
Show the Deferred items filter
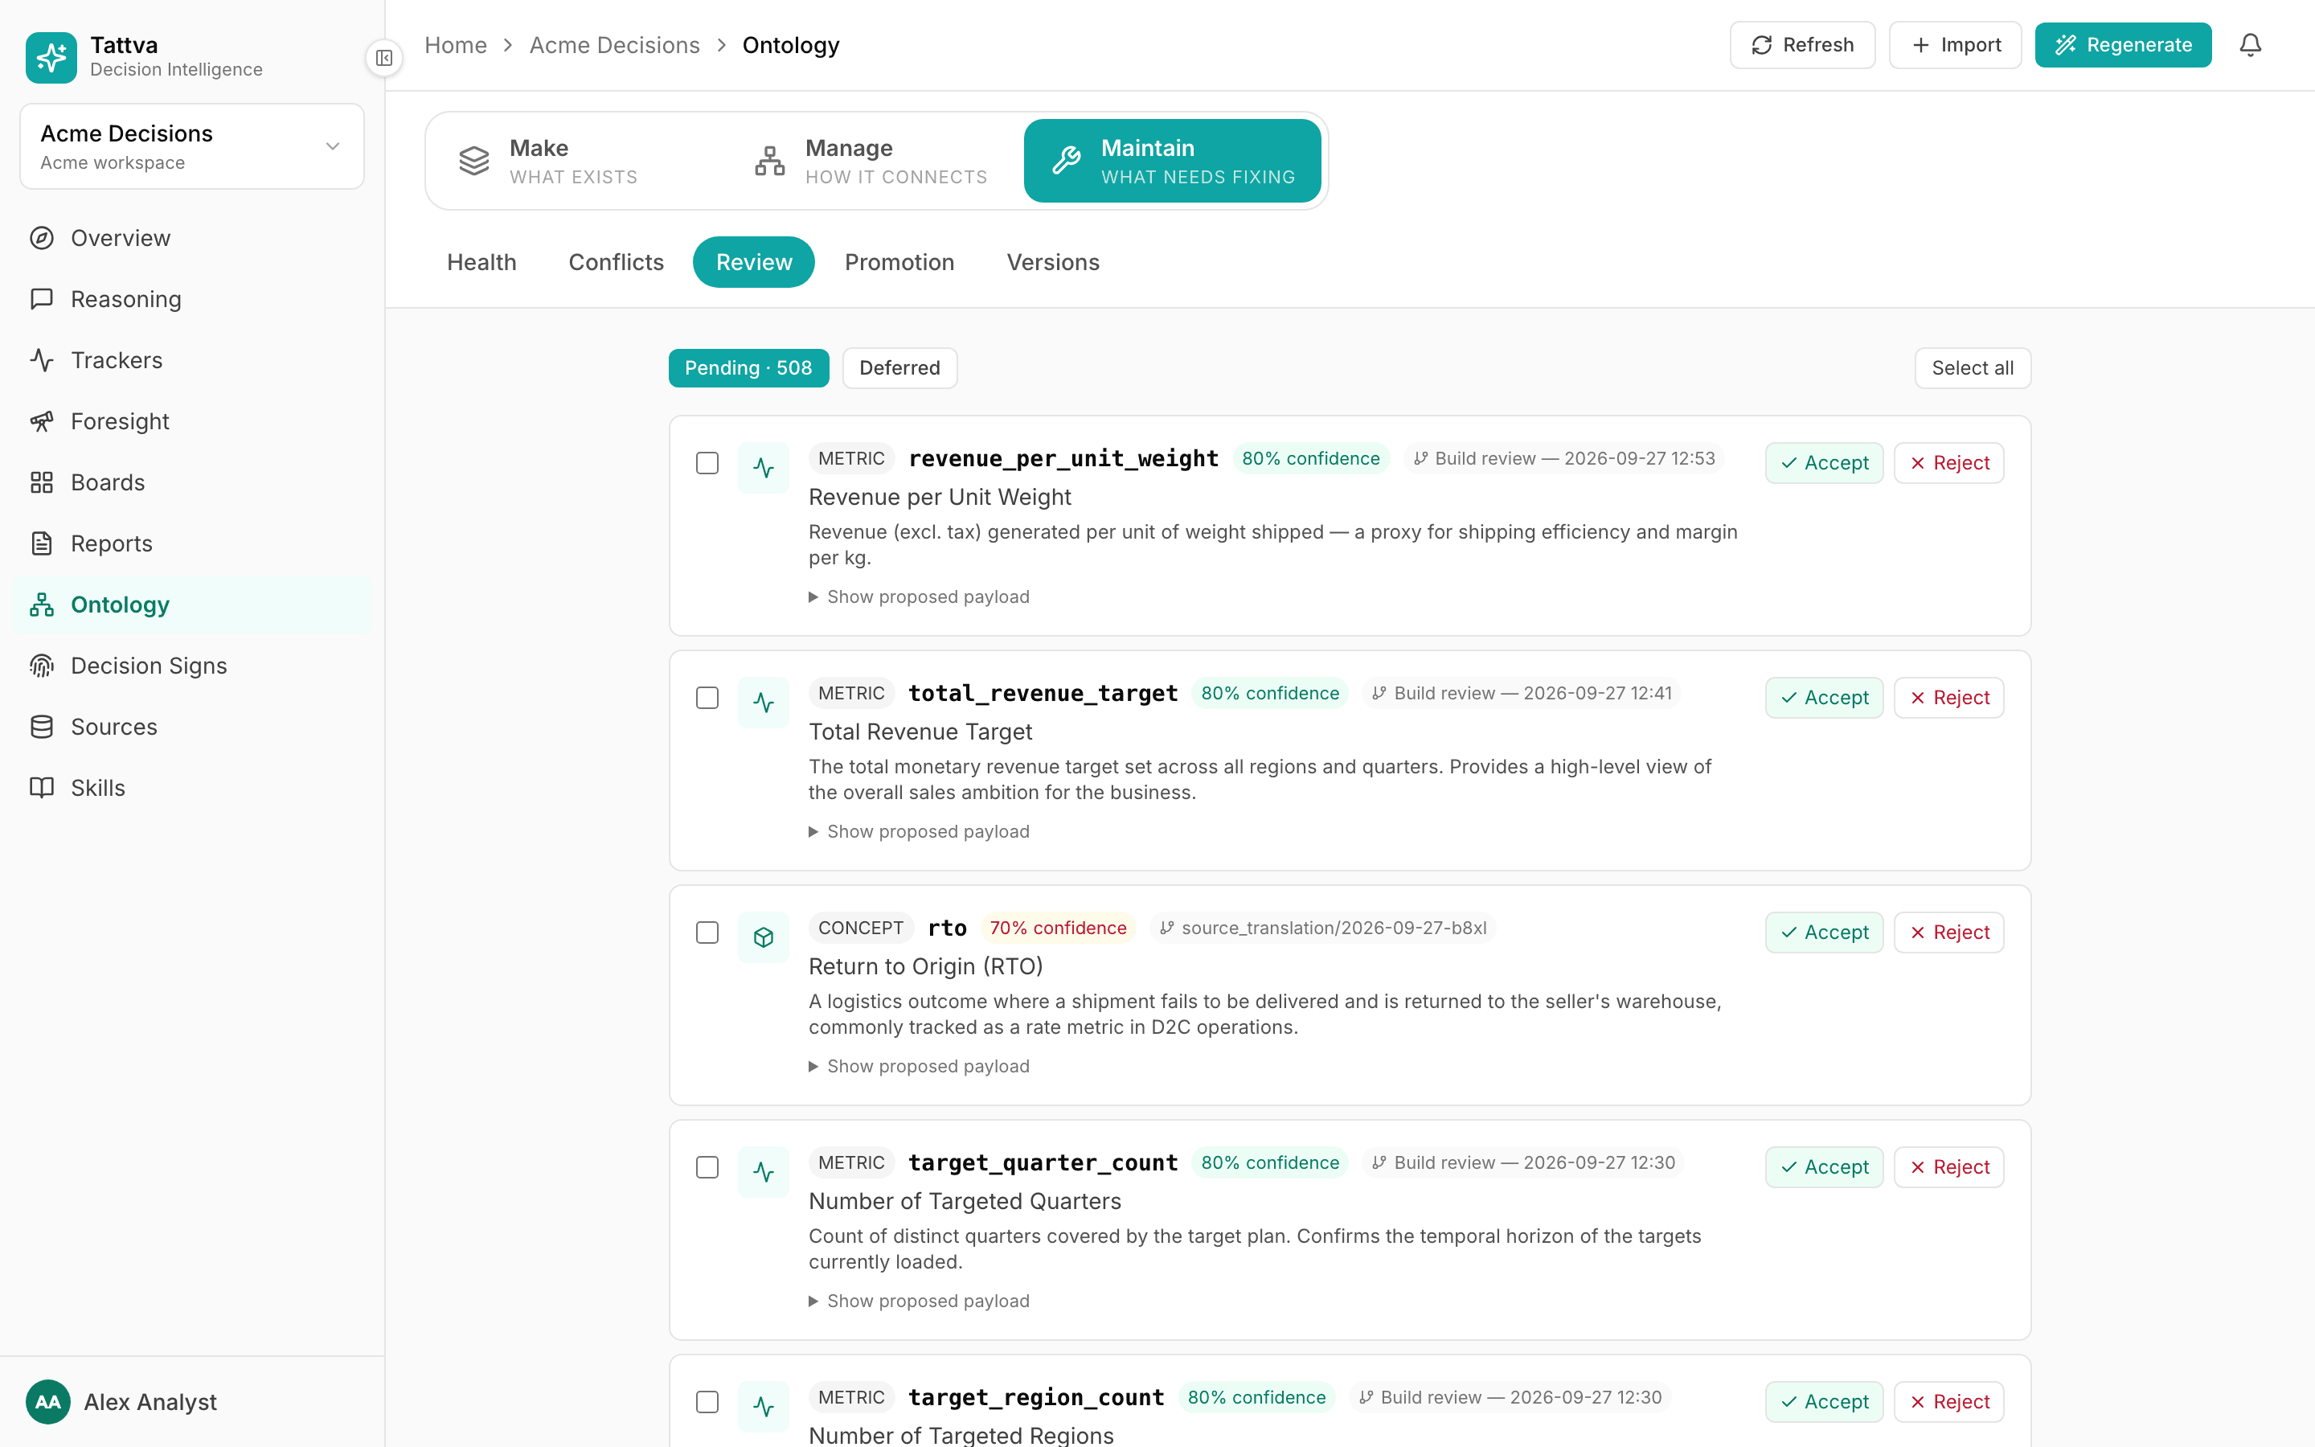899,368
